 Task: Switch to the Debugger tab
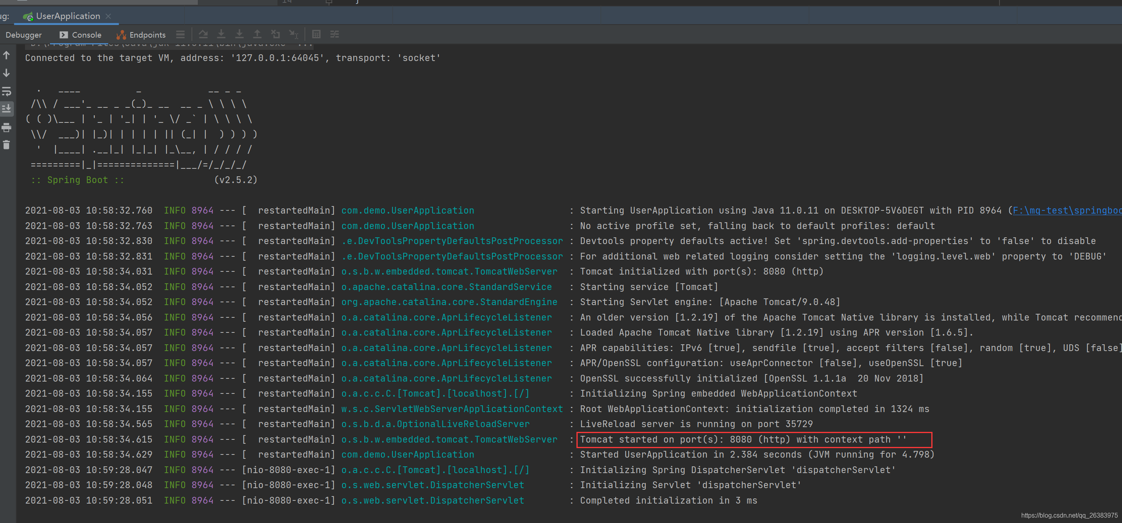pyautogui.click(x=23, y=35)
